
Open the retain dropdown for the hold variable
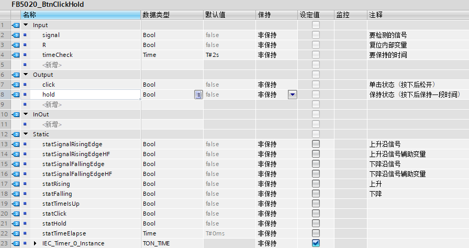tap(293, 95)
